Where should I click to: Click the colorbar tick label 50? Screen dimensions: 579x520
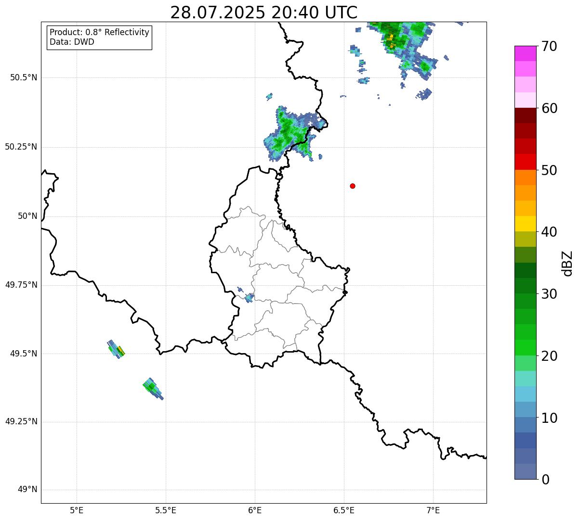click(549, 170)
